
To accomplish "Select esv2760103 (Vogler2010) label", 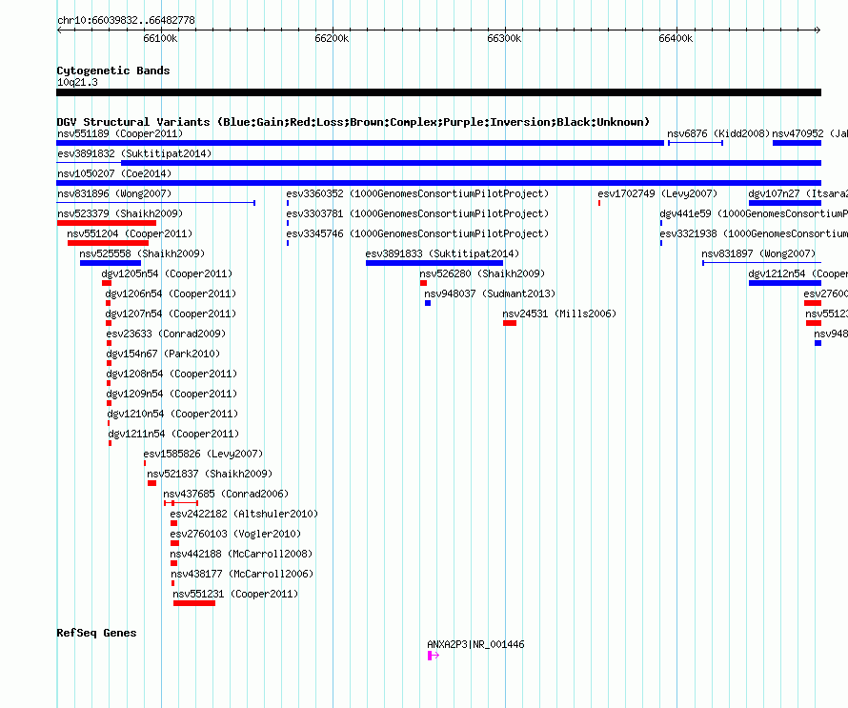I will tap(235, 534).
